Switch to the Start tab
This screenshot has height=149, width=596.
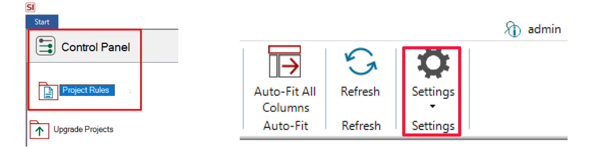(42, 22)
